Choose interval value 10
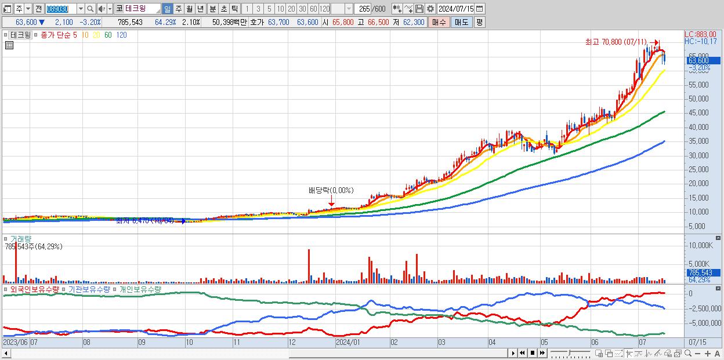Image resolution: width=724 pixels, height=360 pixels. pos(280,9)
